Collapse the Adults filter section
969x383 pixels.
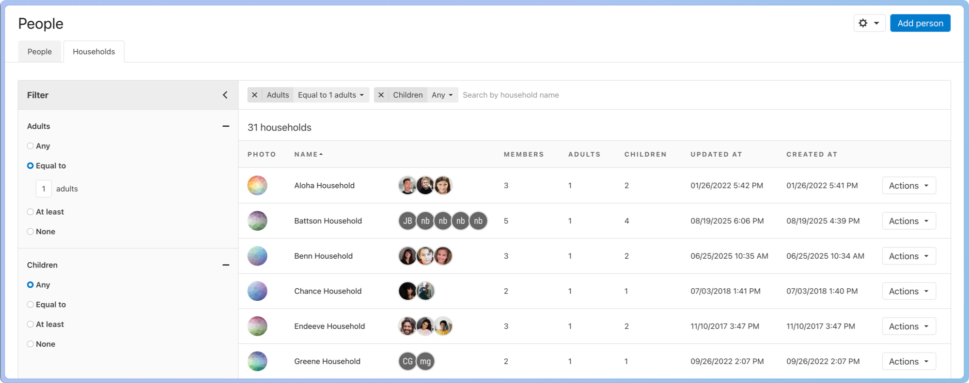pos(225,126)
